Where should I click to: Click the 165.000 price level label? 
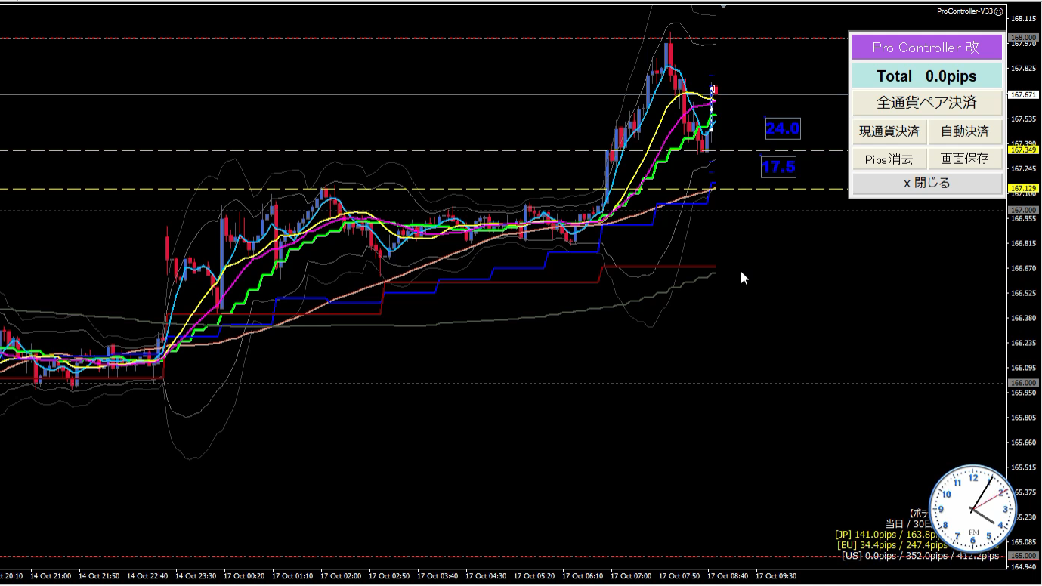pos(1024,555)
